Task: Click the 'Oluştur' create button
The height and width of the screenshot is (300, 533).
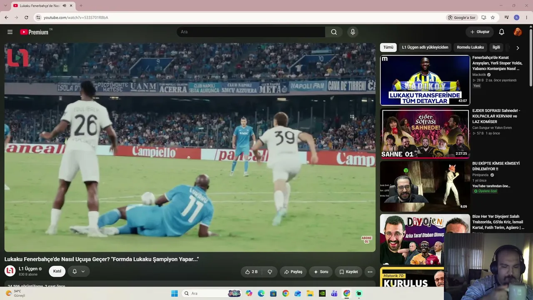Action: click(x=480, y=32)
